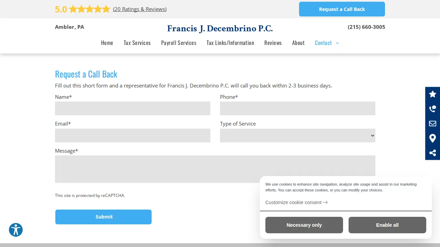Viewport: 440px width, 247px height.
Task: Select the Ambler, PA location text
Action: [x=69, y=27]
